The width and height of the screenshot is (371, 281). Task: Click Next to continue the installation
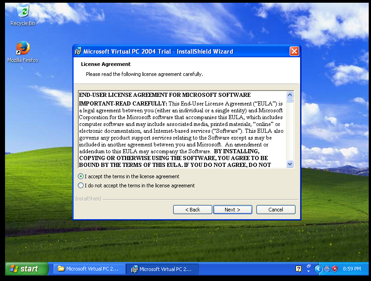[233, 210]
